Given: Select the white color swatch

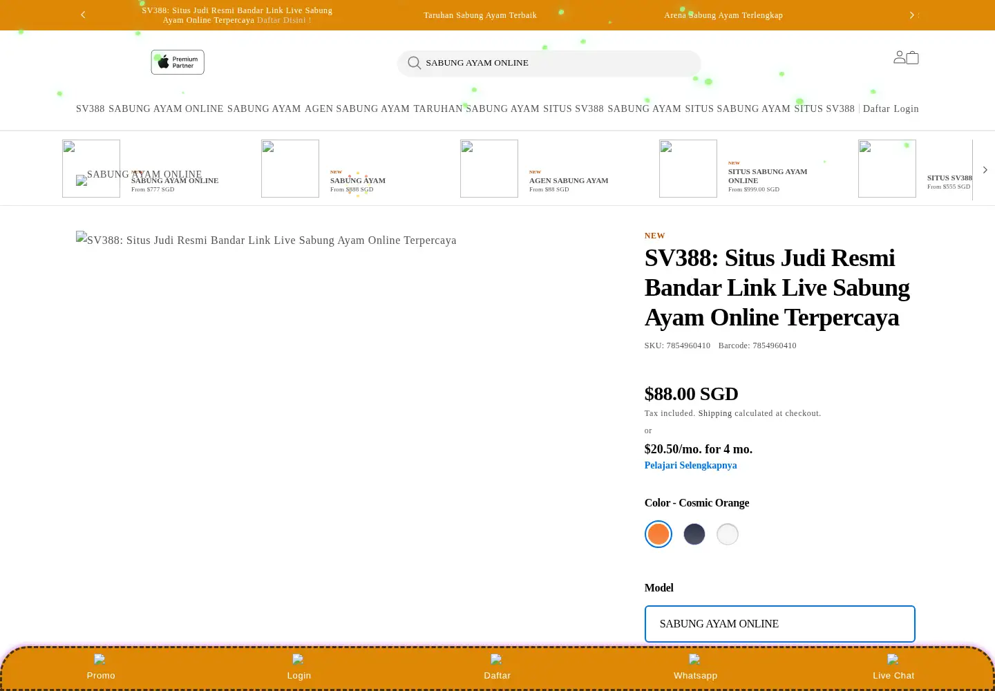Looking at the screenshot, I should 728,534.
